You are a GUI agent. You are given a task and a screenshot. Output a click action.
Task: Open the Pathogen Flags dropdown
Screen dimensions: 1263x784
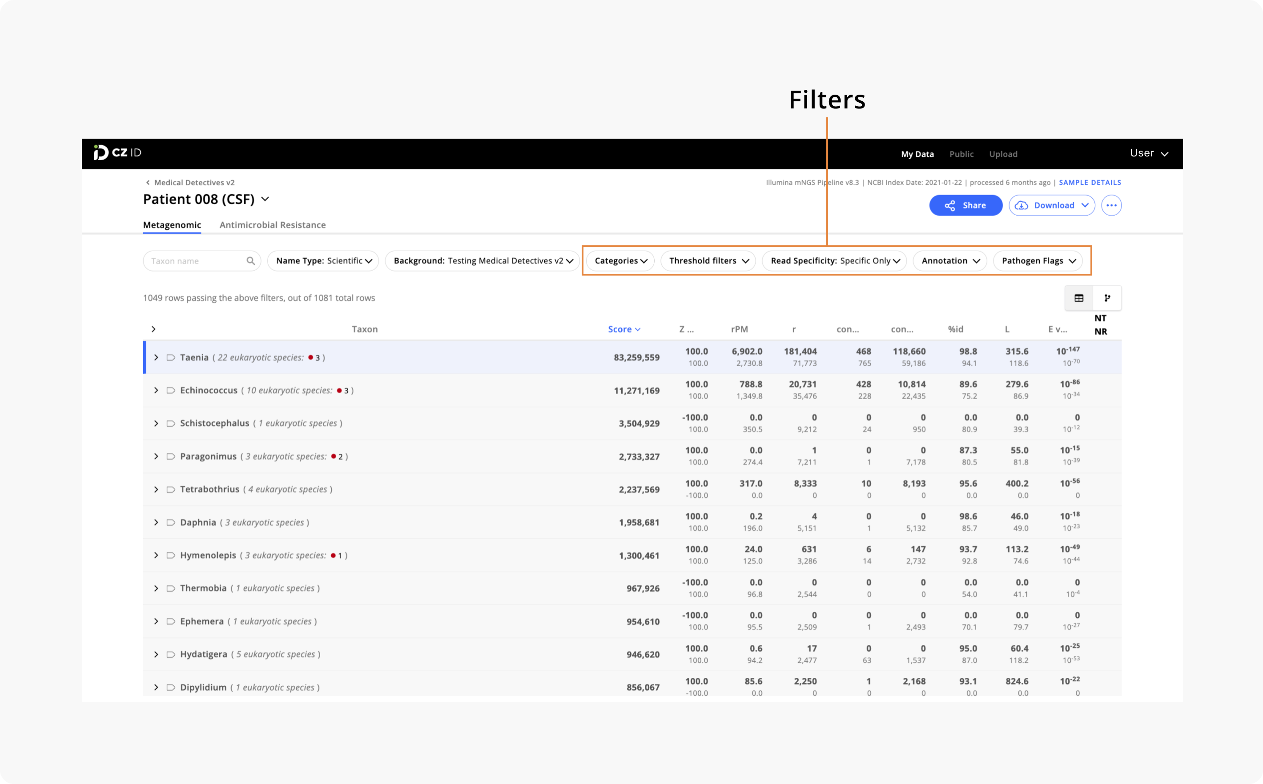click(1038, 261)
